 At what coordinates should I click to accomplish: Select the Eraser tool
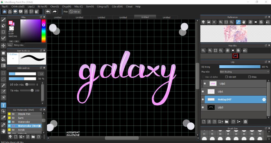(3, 26)
